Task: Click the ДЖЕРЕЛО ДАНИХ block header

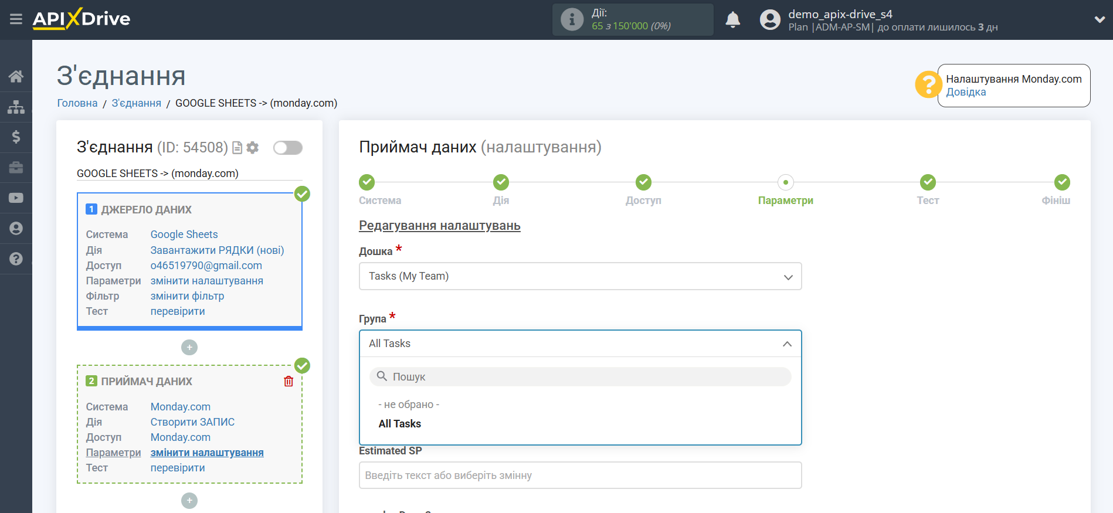Action: (146, 210)
